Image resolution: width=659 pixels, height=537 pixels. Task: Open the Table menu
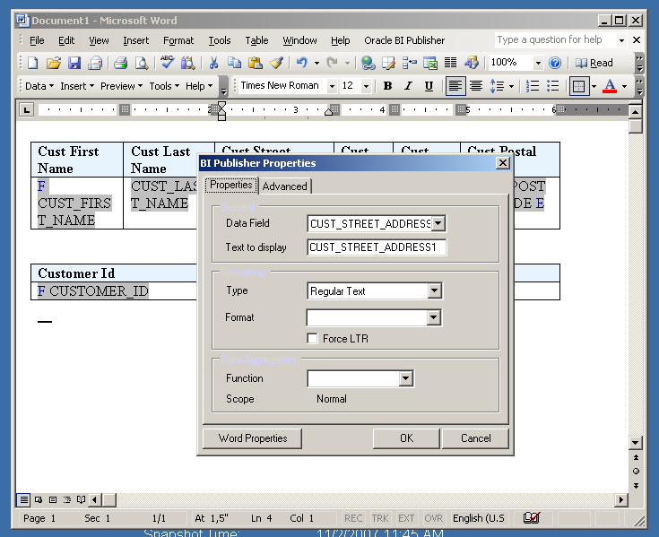point(256,40)
